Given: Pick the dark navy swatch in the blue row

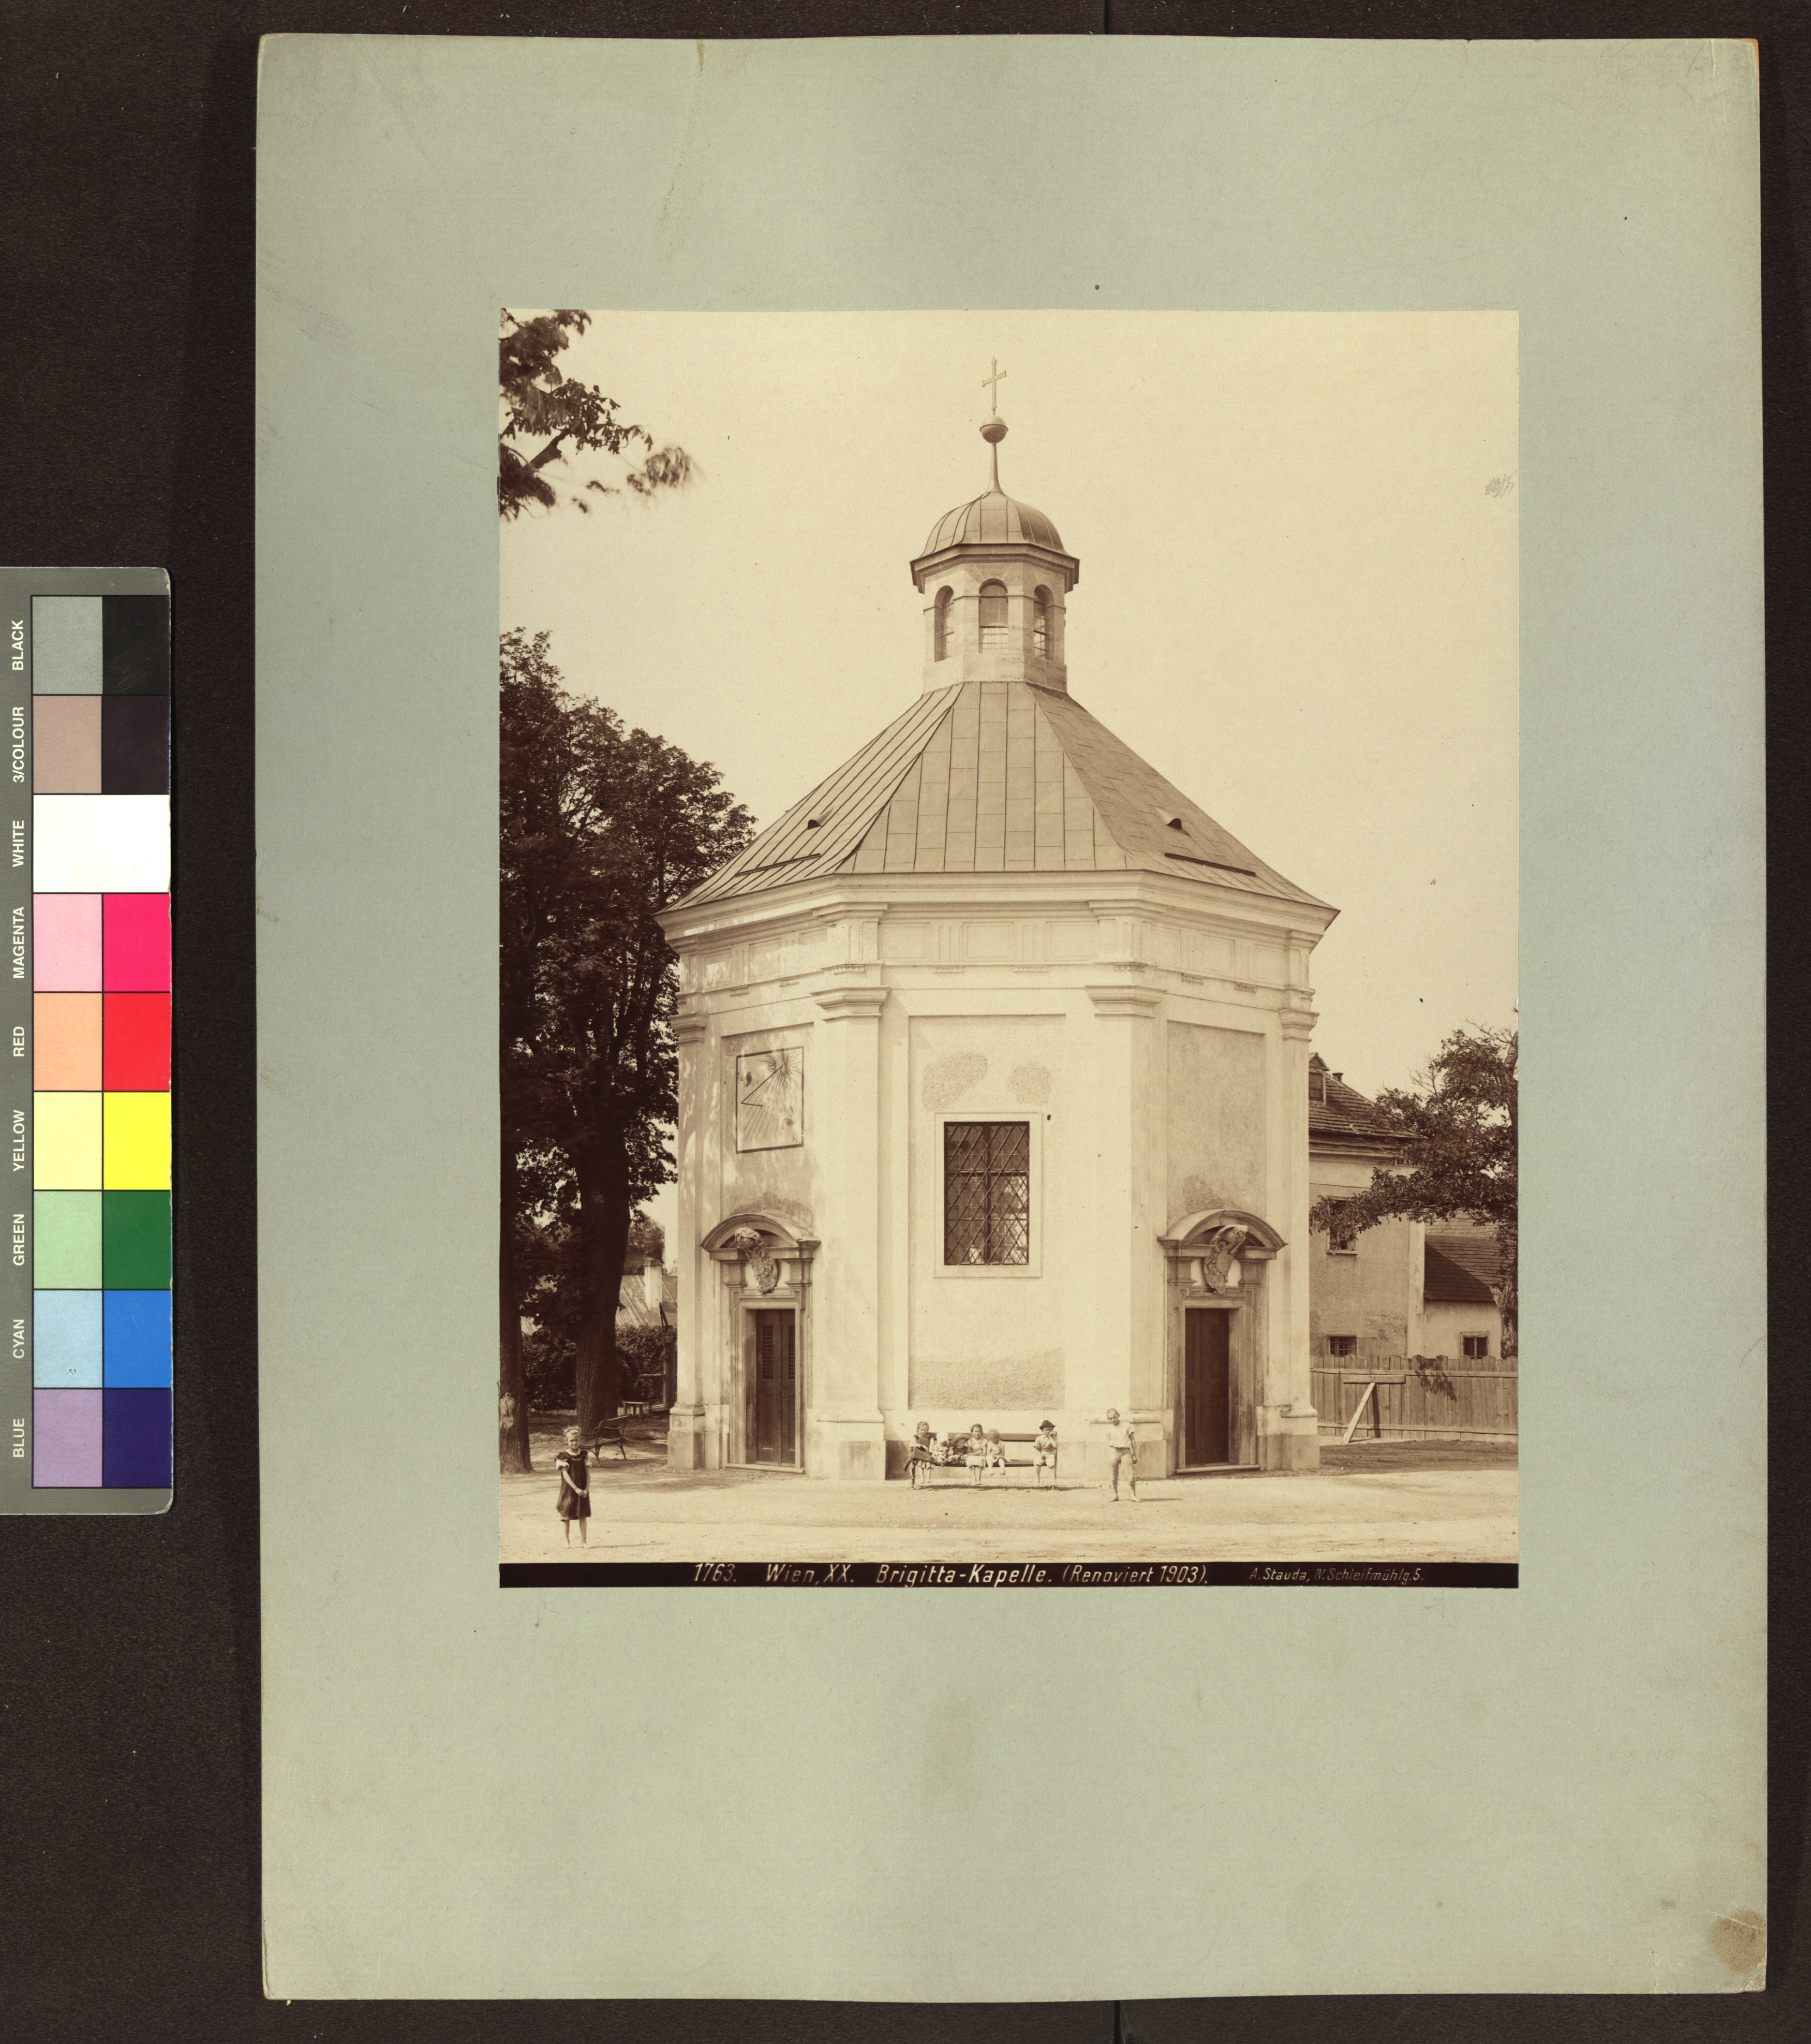Looking at the screenshot, I should coord(136,1437).
